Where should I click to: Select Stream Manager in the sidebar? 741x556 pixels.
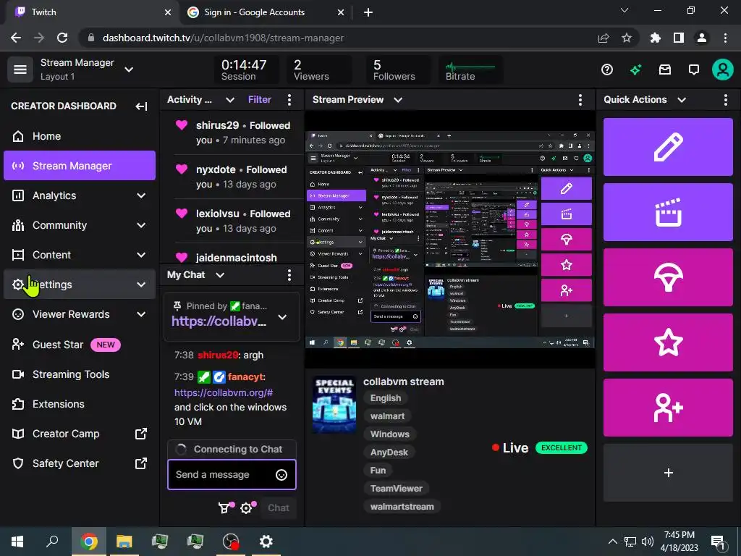point(80,166)
